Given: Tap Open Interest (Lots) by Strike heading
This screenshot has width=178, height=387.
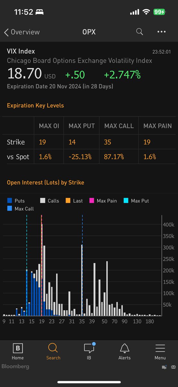Looking at the screenshot, I should point(46,183).
